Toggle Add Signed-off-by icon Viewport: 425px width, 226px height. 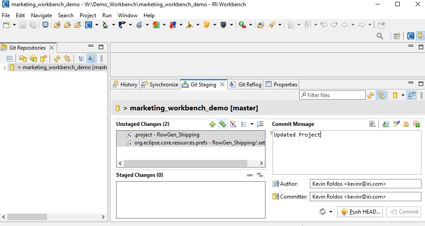(396, 124)
